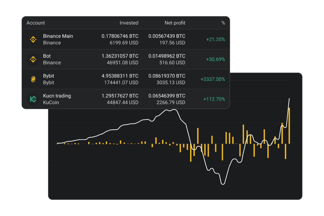This screenshot has width=324, height=216.
Task: Click the tallest yellow bar in chart
Action: pos(289,126)
